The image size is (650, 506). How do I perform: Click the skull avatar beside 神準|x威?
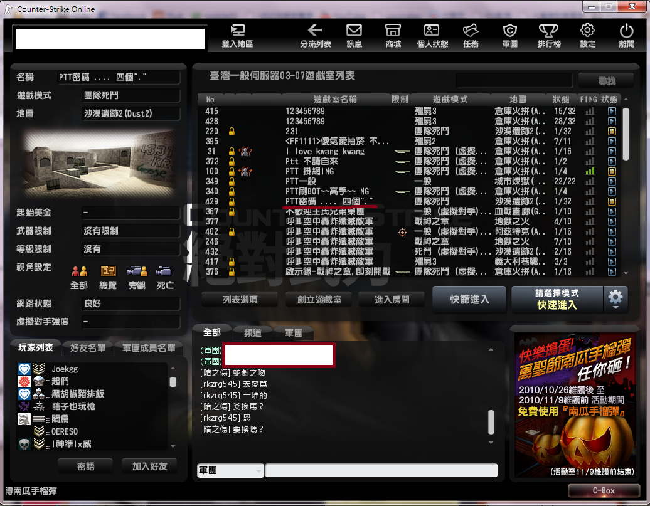pyautogui.click(x=24, y=445)
